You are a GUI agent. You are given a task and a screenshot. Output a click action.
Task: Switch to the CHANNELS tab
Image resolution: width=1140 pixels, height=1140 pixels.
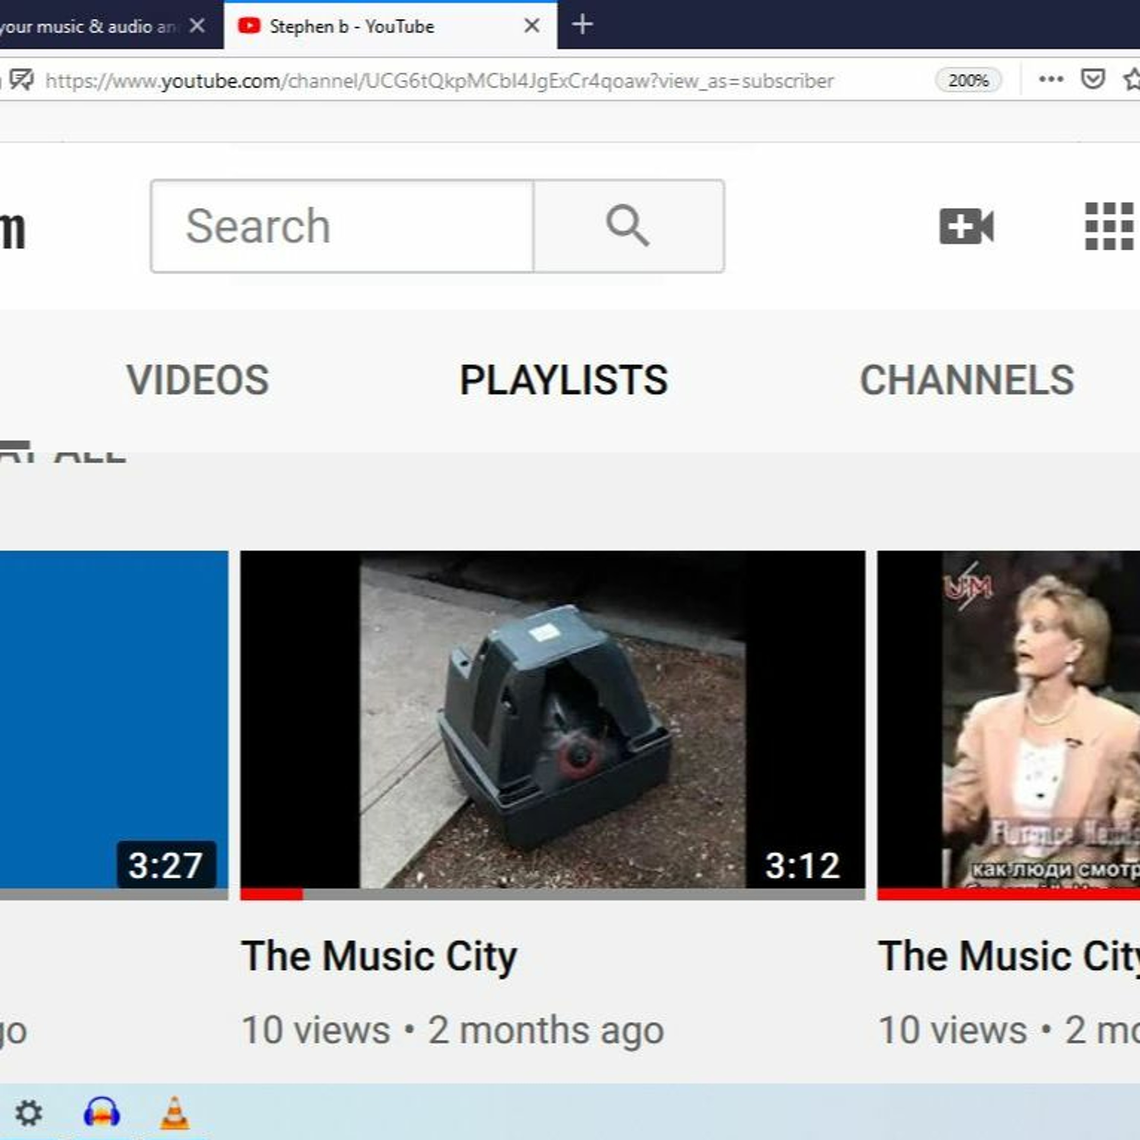pos(967,379)
